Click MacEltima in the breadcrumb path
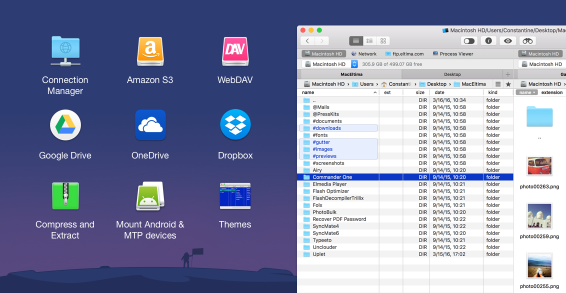566x293 pixels. [469, 84]
